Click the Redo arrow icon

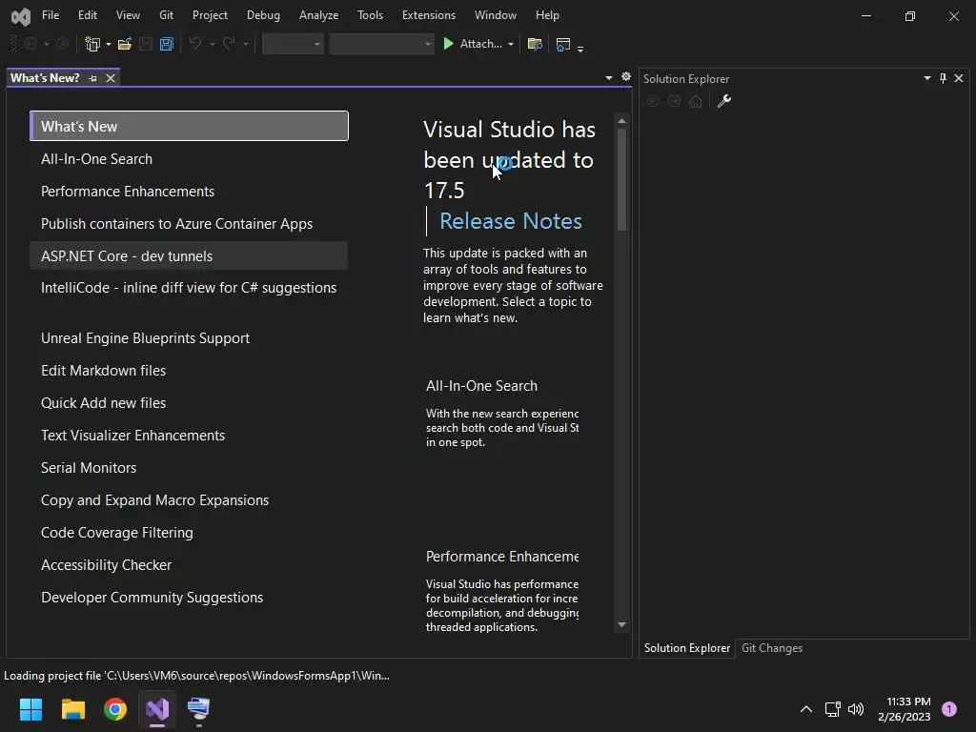(x=229, y=44)
